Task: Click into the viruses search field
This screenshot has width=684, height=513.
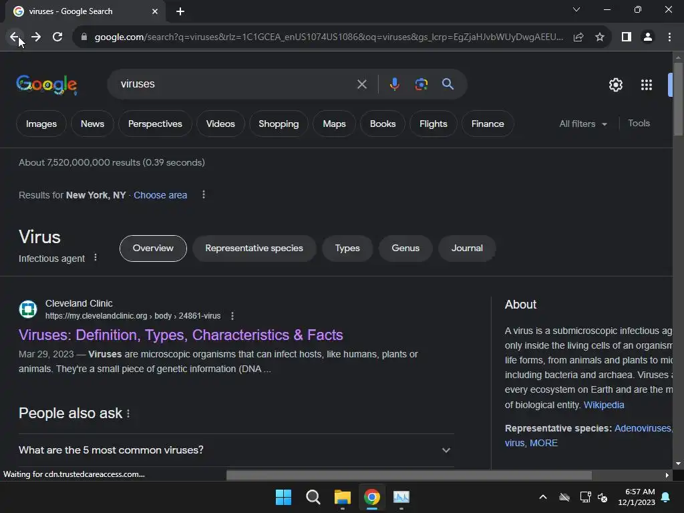Action: click(x=236, y=84)
